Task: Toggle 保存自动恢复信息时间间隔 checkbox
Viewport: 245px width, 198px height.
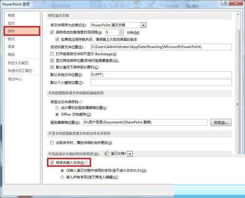Action: tap(52, 32)
